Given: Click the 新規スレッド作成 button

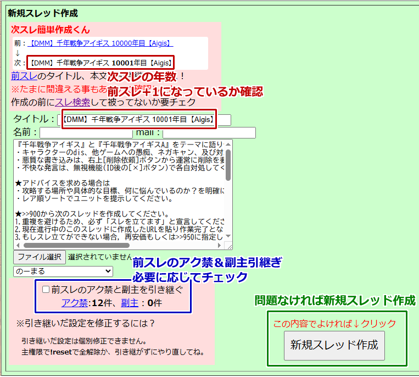Looking at the screenshot, I should point(334,346).
